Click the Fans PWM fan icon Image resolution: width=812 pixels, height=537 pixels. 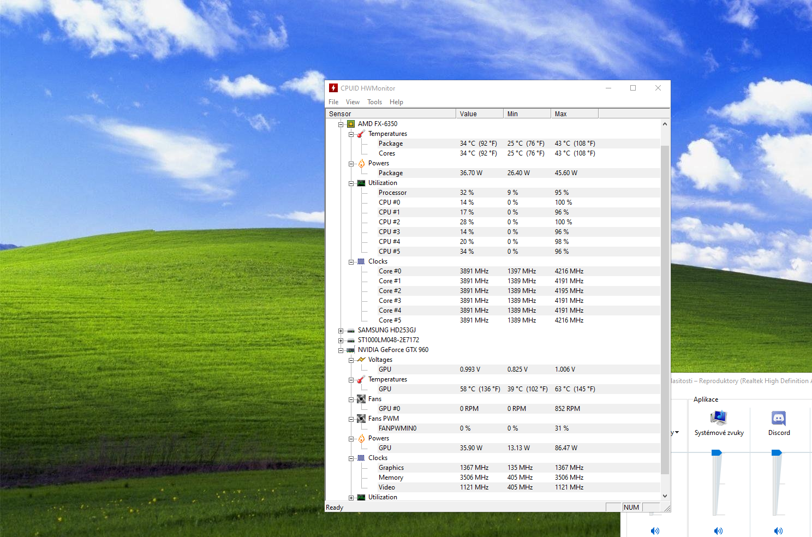coord(361,419)
